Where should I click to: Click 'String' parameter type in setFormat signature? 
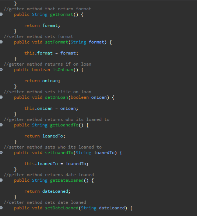pos(78,42)
